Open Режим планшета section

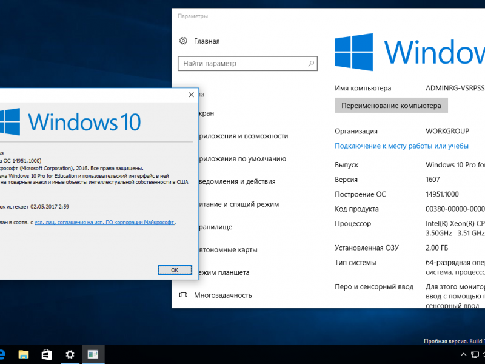[224, 272]
